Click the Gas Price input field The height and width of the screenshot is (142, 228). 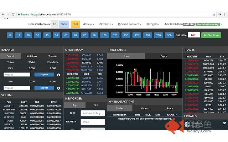pyautogui.click(x=194, y=35)
